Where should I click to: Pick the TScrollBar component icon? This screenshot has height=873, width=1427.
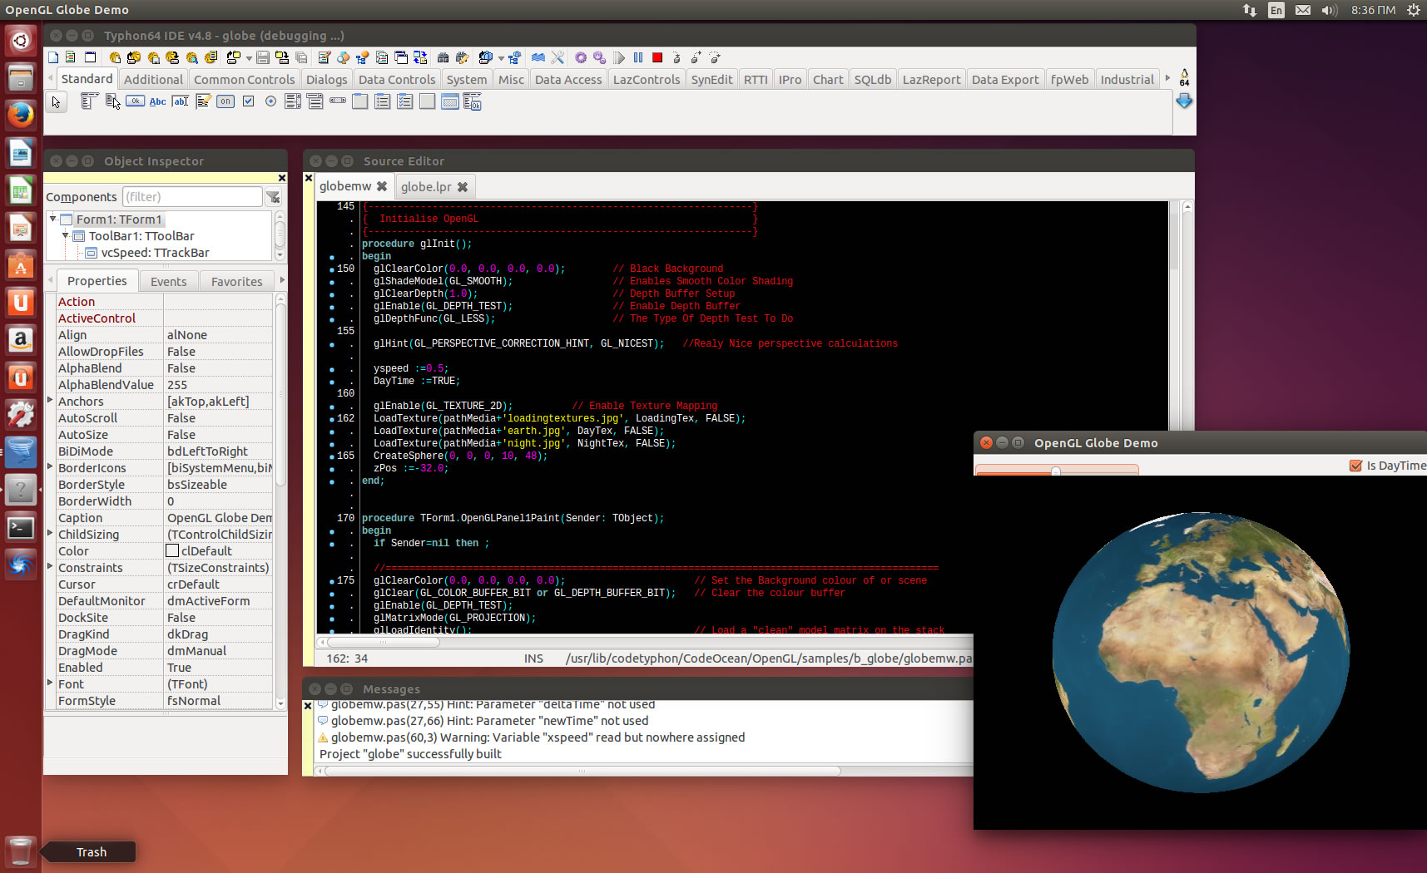tap(338, 101)
